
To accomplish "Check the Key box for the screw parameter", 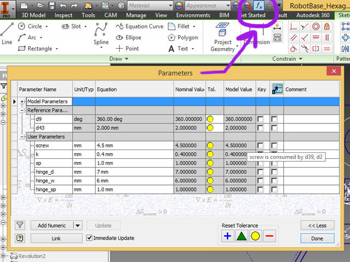I will coord(260,146).
